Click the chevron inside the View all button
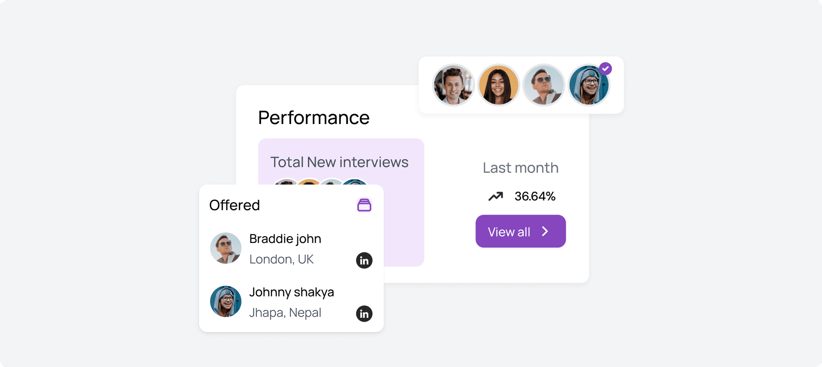This screenshot has height=367, width=822. click(545, 231)
